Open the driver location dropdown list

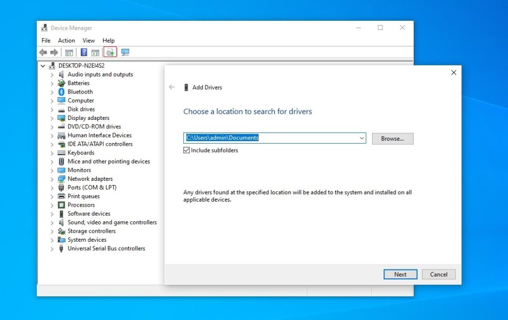click(x=362, y=138)
